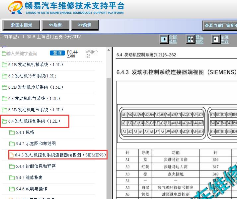
Task: Expand 6.2B 发动机冷却系统（1.5L）
Action: click(x=36, y=87)
